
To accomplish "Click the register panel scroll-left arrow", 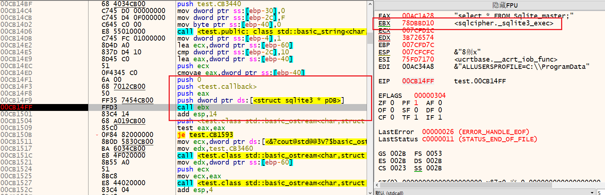I will (377, 185).
